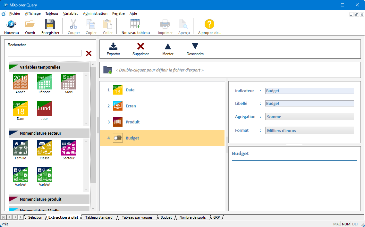Select the Famille sector icon
Screen dimensions: 365x227
point(21,148)
